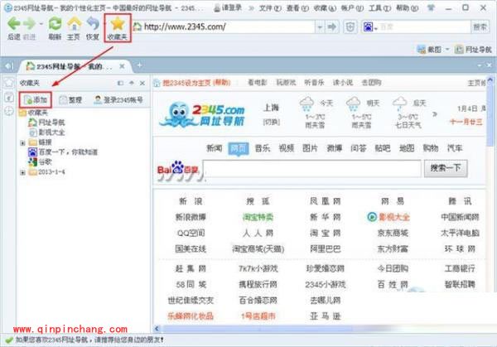Click the Go arrow next to address bar

pos(332,27)
